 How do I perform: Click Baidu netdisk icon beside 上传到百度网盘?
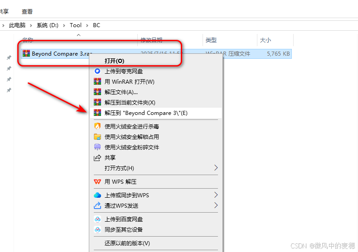tap(97, 219)
